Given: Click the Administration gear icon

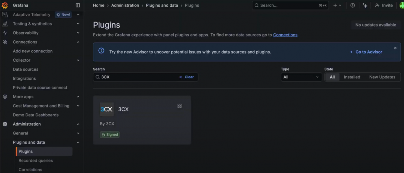Looking at the screenshot, I should tap(5, 124).
